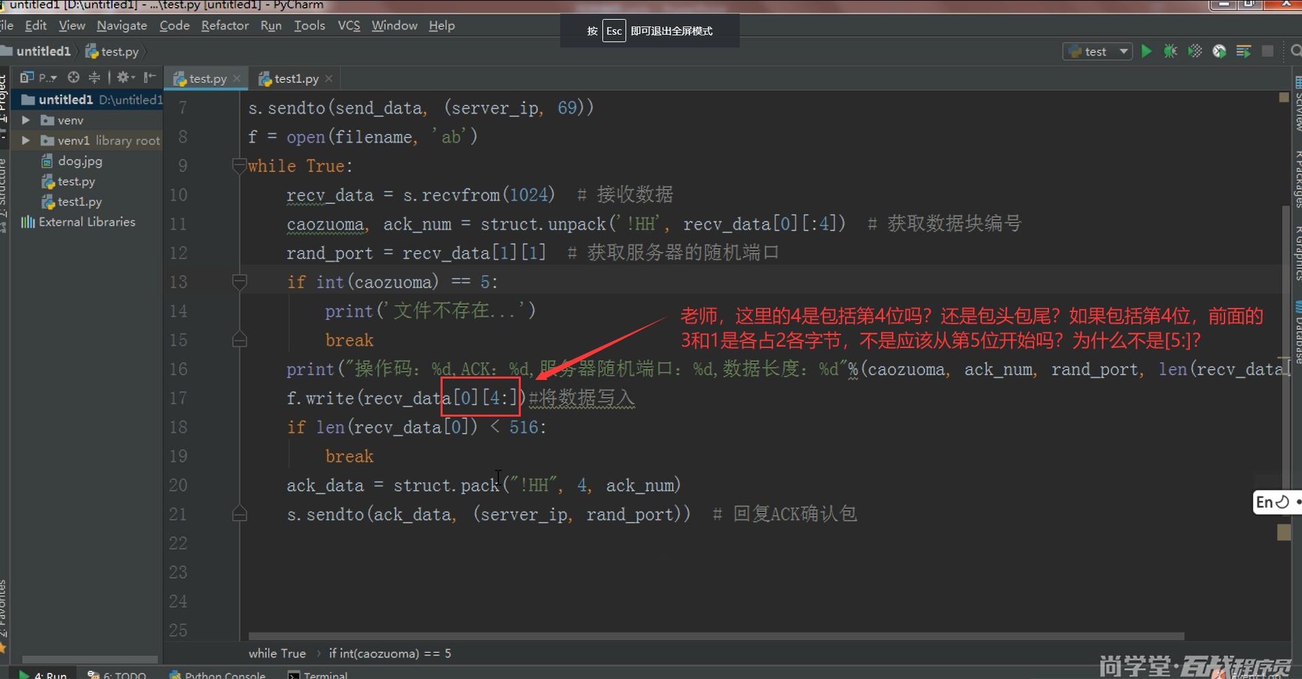Run the test configuration with the green play button
Screen dimensions: 1302x679
(1146, 52)
